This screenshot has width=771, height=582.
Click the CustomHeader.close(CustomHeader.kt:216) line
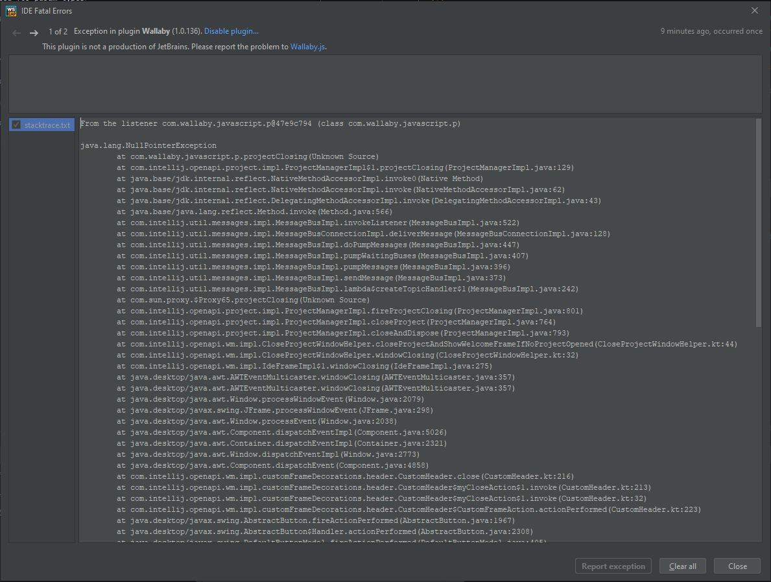(x=346, y=476)
